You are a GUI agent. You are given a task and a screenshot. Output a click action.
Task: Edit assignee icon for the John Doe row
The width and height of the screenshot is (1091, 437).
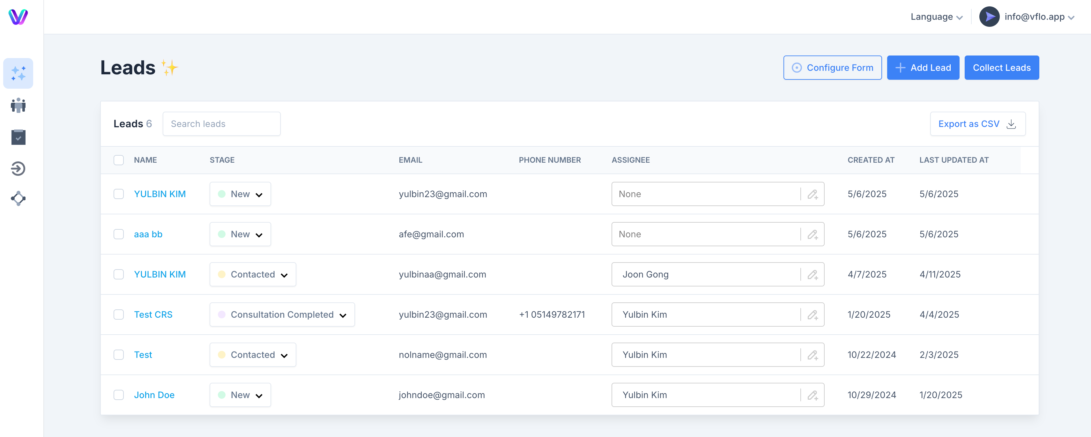point(813,395)
